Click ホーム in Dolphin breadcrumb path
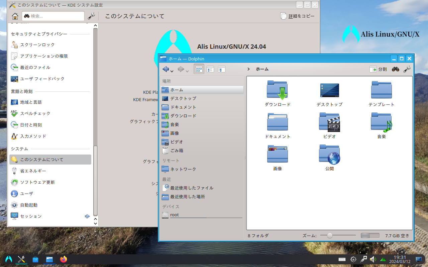Image resolution: width=428 pixels, height=267 pixels. point(262,69)
